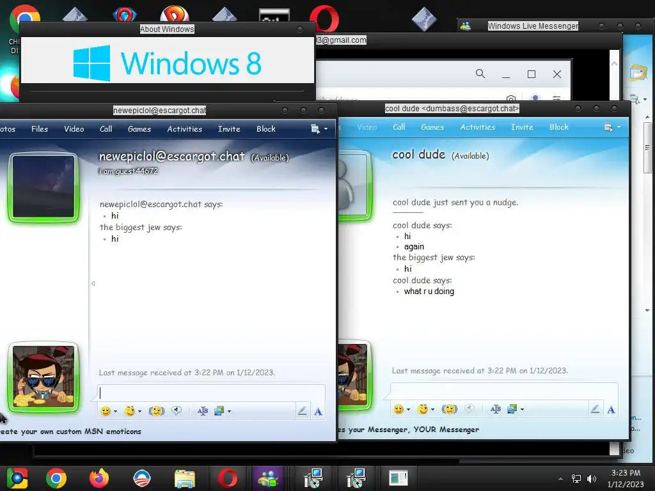Expand wink dropdown arrow in cool dude chat
The height and width of the screenshot is (491, 655).
click(x=432, y=409)
